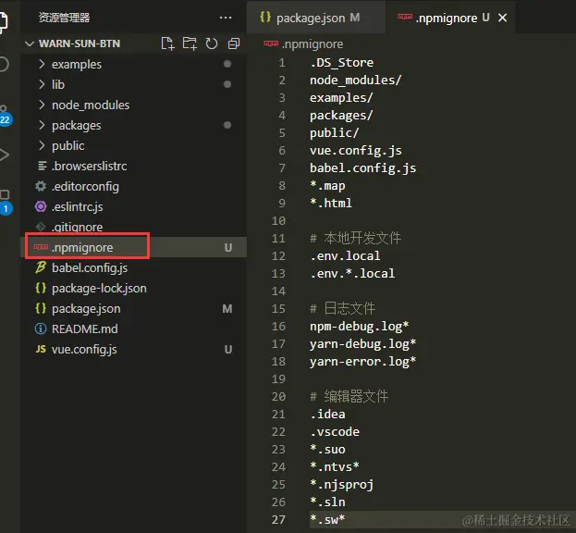Open the .editorconfig file
Image resolution: width=576 pixels, height=533 pixels.
[x=134, y=186]
